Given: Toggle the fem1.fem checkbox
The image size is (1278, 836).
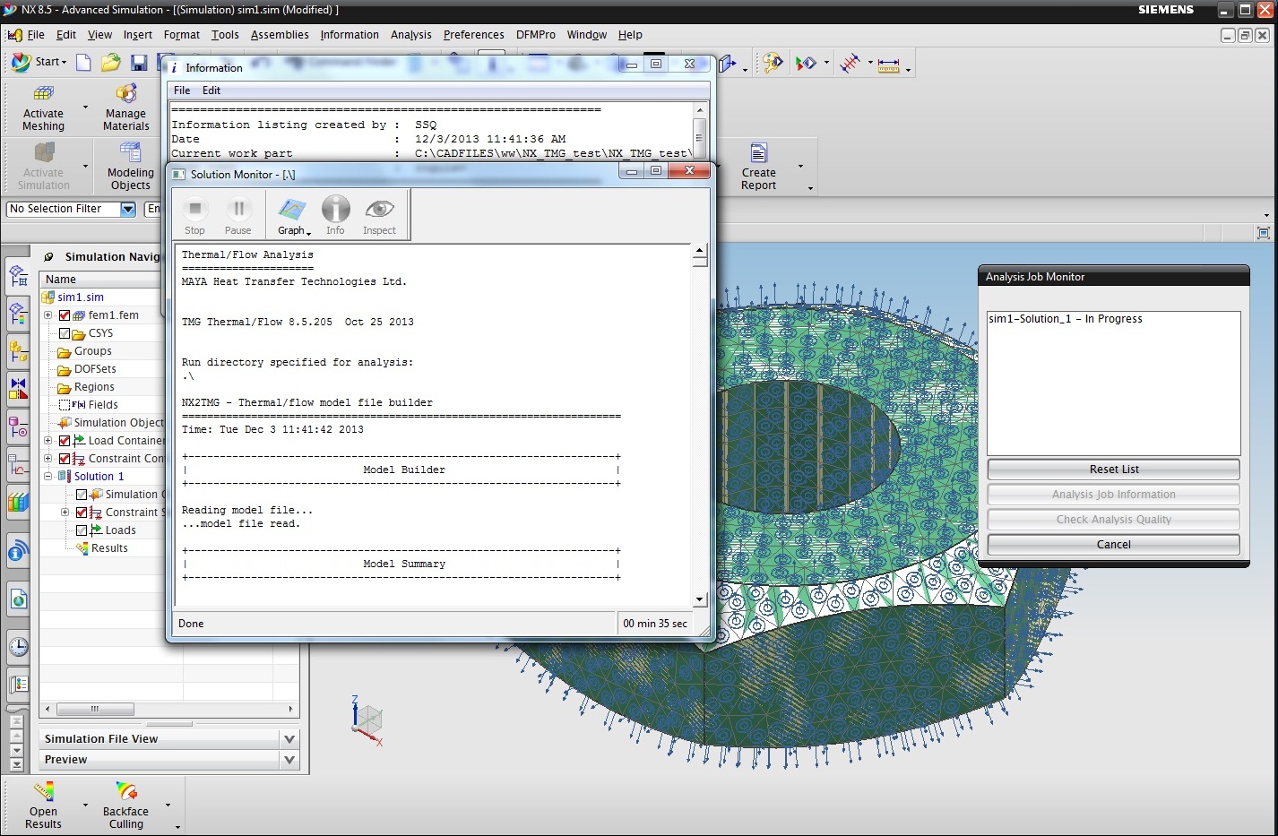Looking at the screenshot, I should [x=65, y=315].
